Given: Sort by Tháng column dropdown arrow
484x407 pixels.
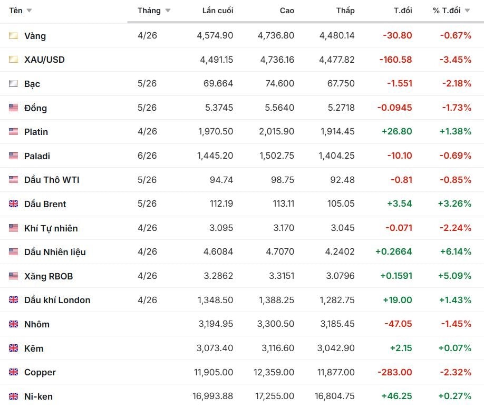Looking at the screenshot, I should click(168, 11).
